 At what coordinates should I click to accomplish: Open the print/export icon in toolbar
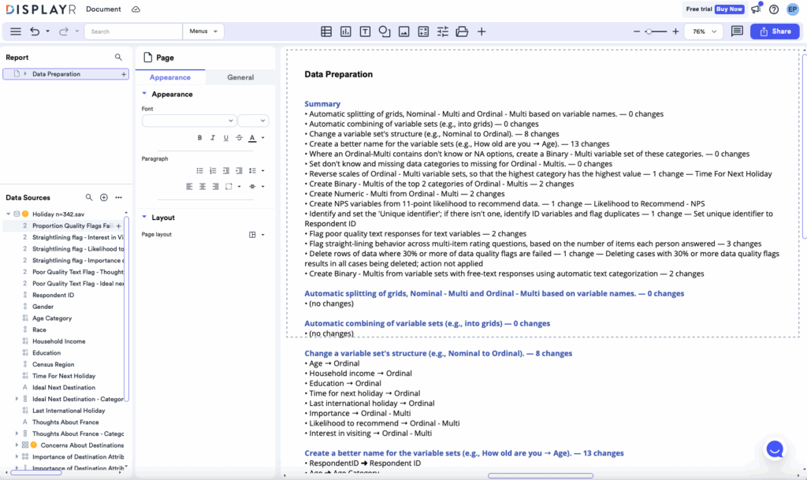click(462, 32)
